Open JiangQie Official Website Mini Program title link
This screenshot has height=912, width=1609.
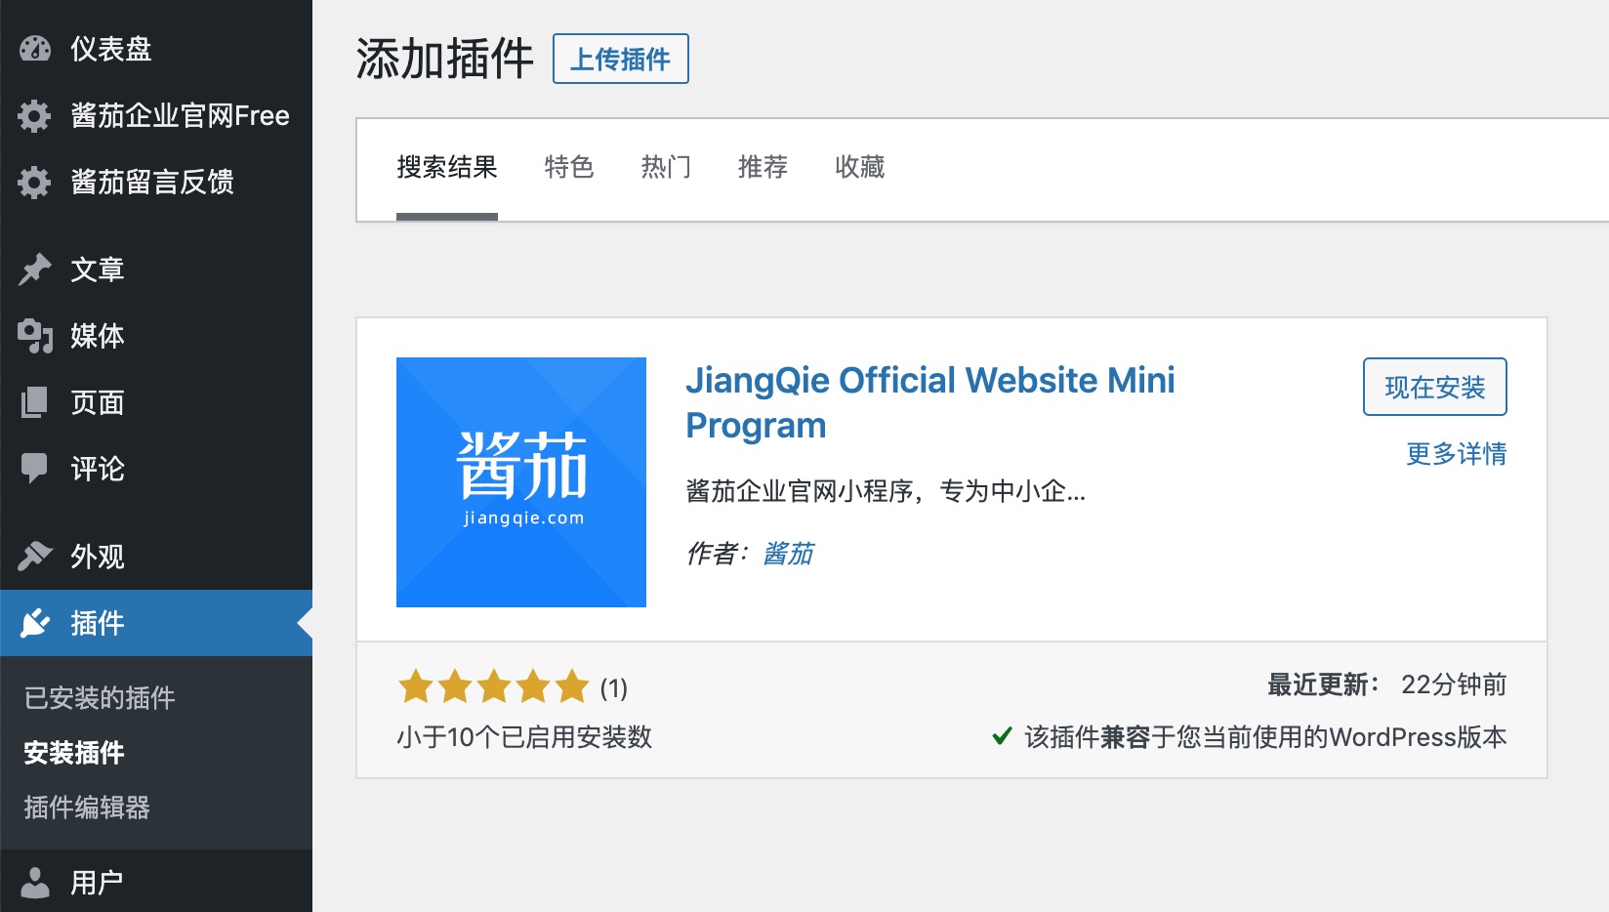pyautogui.click(x=930, y=402)
